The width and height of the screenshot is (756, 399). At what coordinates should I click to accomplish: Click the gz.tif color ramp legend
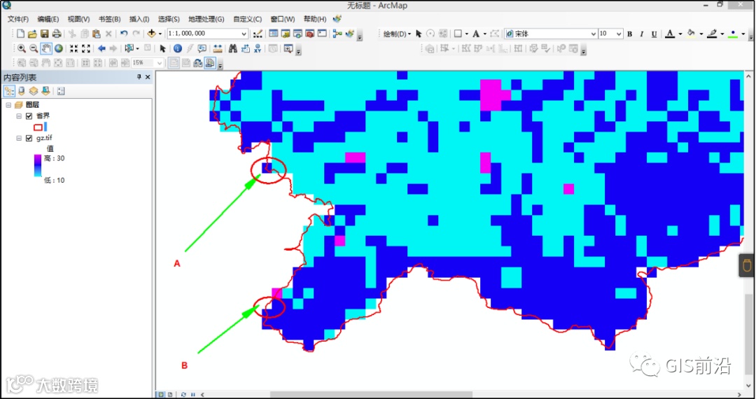[x=38, y=165]
